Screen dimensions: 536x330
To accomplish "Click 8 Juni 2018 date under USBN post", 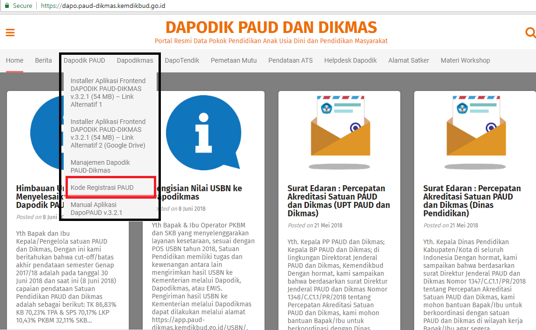I will [x=192, y=208].
